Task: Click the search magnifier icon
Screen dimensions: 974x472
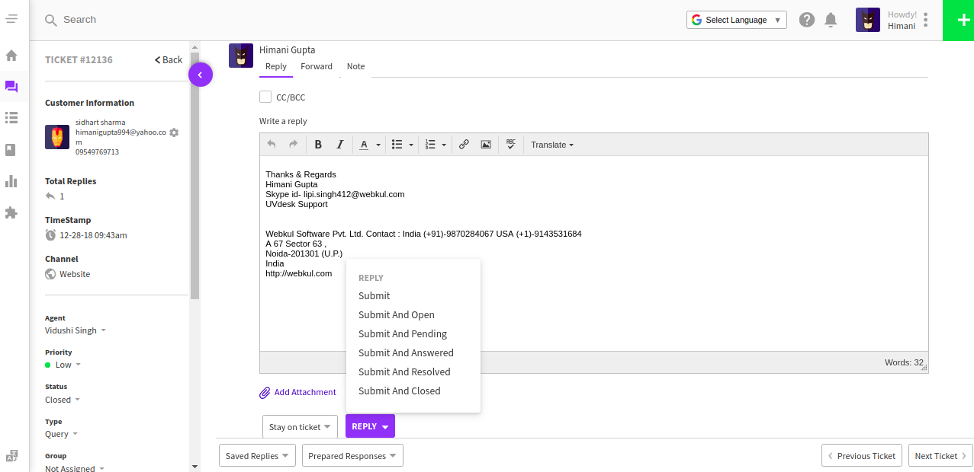Action: pos(51,20)
